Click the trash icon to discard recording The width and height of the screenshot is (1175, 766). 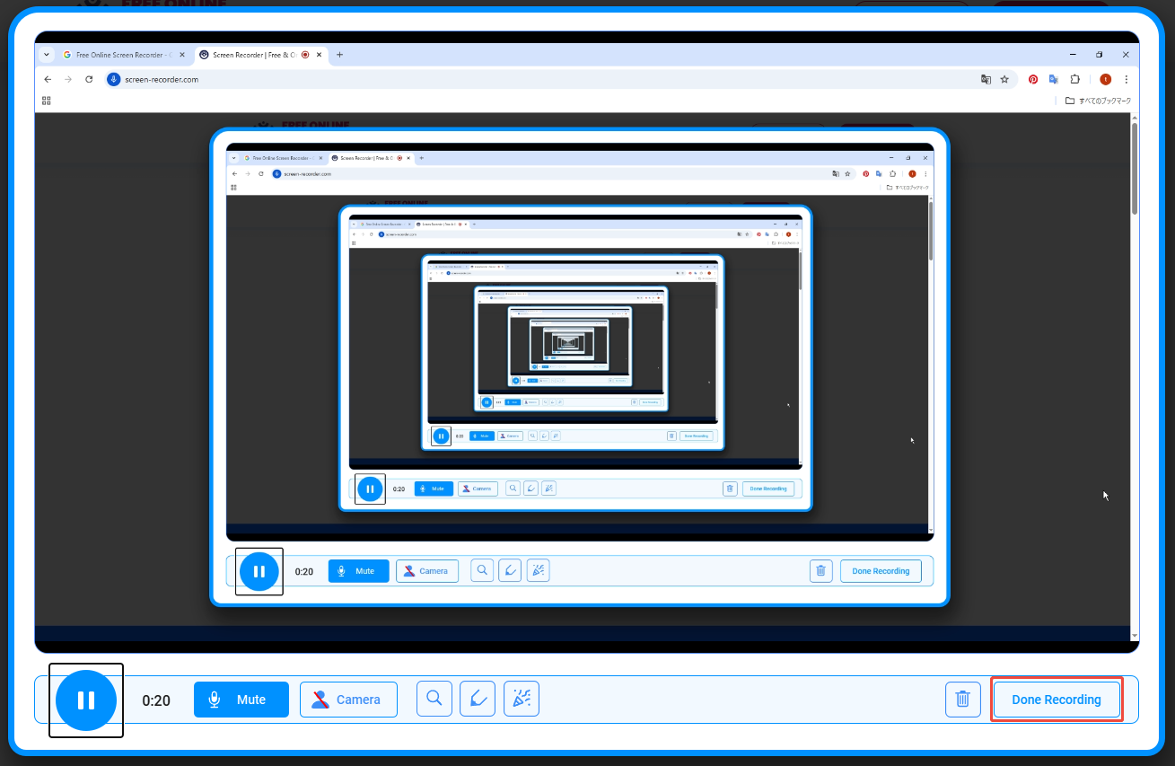tap(962, 699)
